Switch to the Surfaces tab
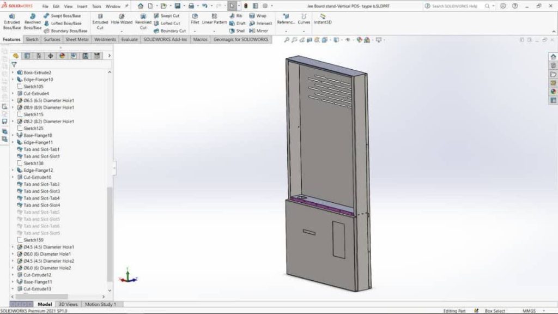The height and width of the screenshot is (314, 558). pos(52,39)
